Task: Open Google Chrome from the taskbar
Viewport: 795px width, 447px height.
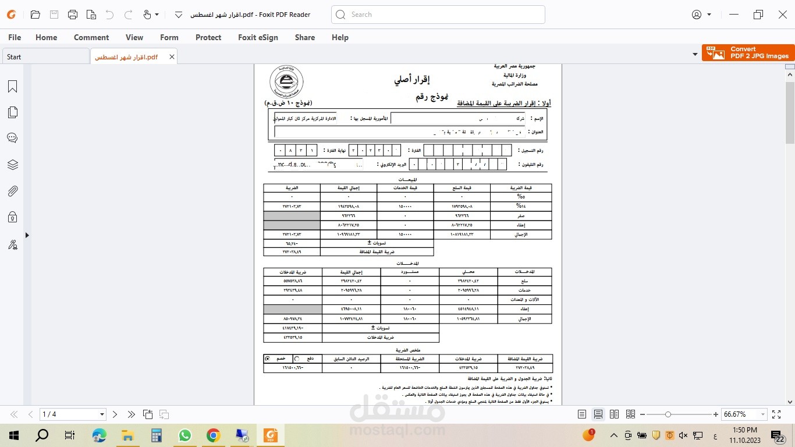Action: pos(213,435)
